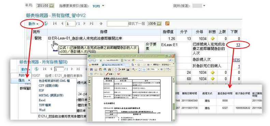The height and width of the screenshot is (126, 270).
Task: Export report as TIFF 檔案
Action: [x=45, y=105]
